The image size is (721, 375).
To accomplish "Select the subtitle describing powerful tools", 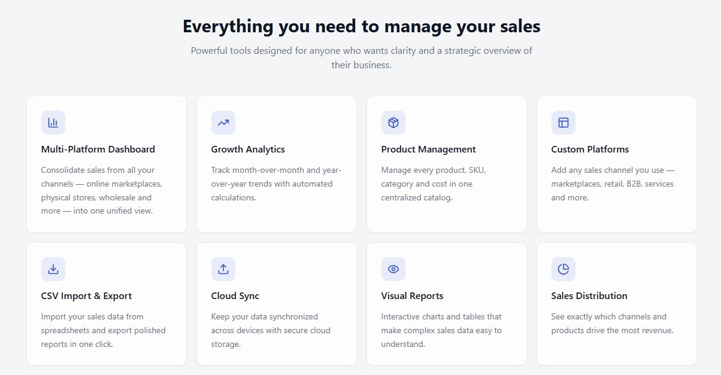I will click(360, 57).
